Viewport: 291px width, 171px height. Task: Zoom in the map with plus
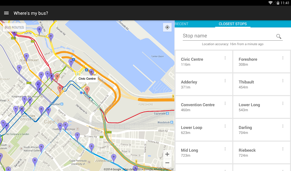point(167,154)
